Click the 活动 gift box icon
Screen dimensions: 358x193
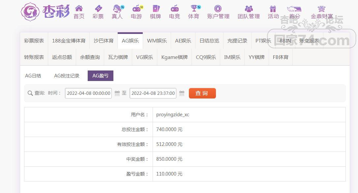[x=273, y=9]
